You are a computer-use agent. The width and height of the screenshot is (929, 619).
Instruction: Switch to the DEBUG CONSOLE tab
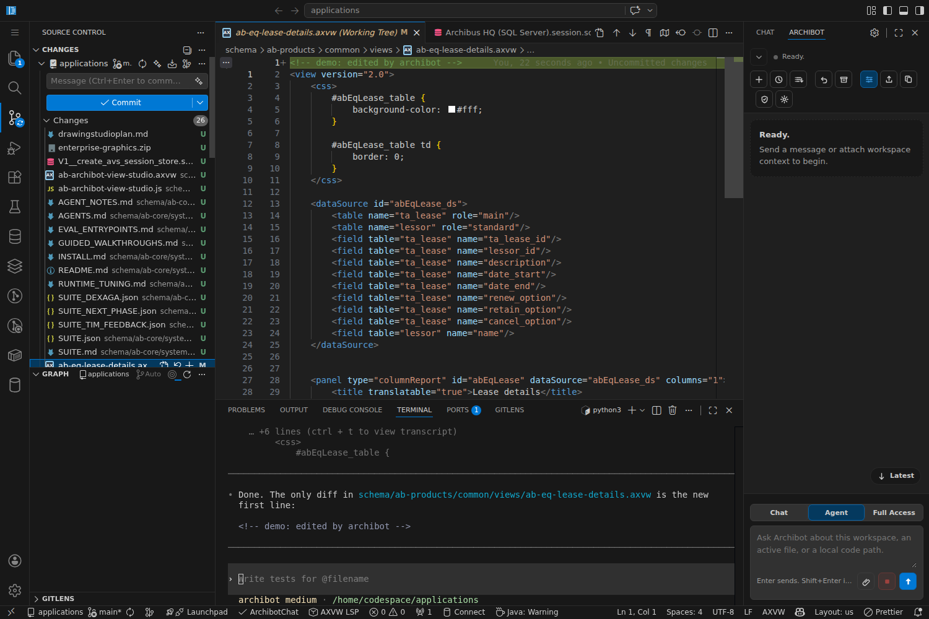click(352, 410)
